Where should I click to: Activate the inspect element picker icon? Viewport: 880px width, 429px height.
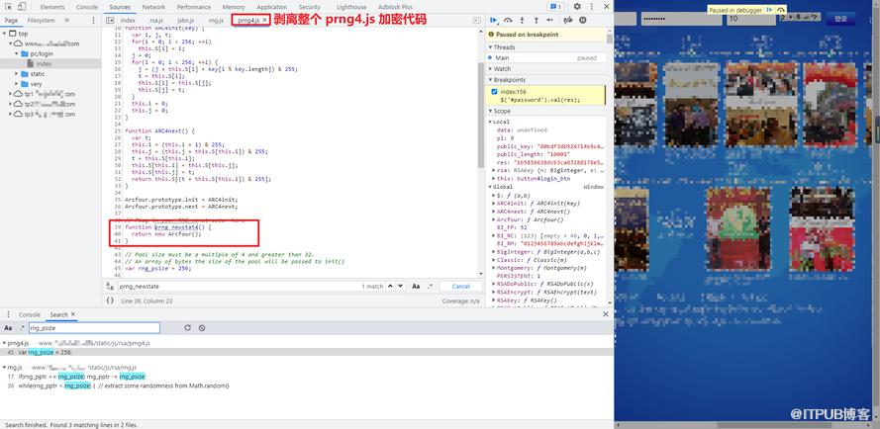pyautogui.click(x=9, y=7)
